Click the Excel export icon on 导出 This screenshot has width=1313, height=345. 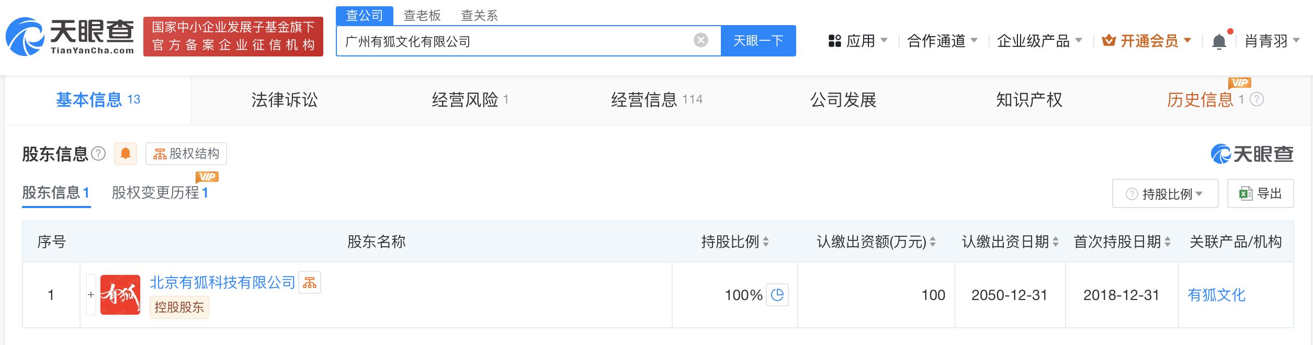coord(1246,193)
